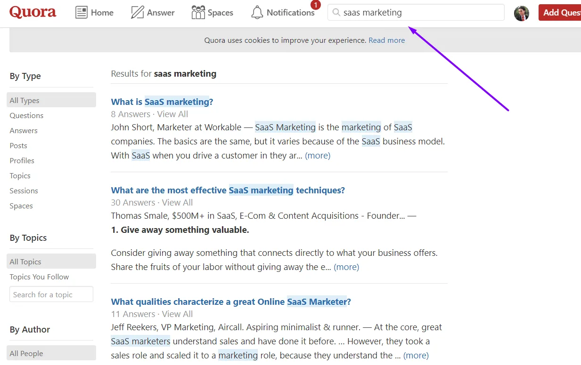Select the All People author filter
The width and height of the screenshot is (581, 365).
point(51,353)
